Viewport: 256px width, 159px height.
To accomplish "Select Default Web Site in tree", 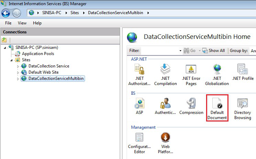I will (x=43, y=72).
